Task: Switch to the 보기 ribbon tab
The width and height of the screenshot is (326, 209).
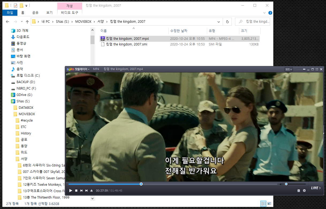Action: pos(50,13)
